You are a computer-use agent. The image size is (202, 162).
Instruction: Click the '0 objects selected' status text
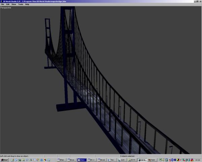[x=127, y=156]
